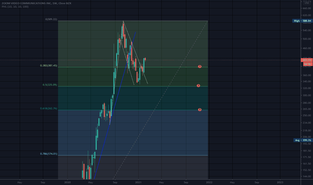Click the High 588.84 price tag
Image resolution: width=313 pixels, height=185 pixels.
coord(302,21)
